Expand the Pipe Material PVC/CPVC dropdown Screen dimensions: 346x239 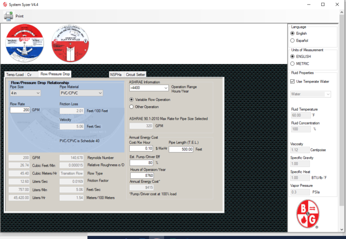coord(82,93)
